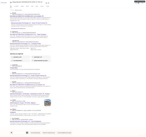Click the Instagram result favicon
Image resolution: width=146 pixels, height=137 pixels.
(x=11, y=110)
